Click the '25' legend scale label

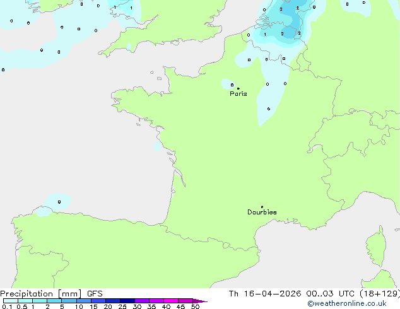(122, 306)
